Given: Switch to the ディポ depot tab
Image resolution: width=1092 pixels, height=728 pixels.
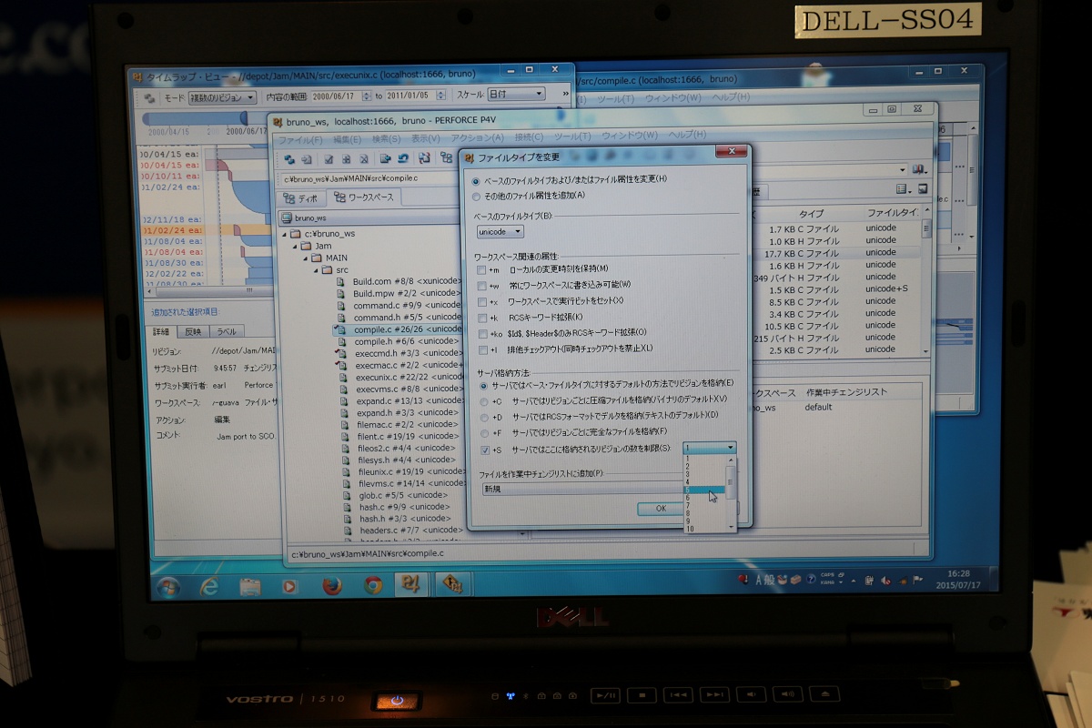Looking at the screenshot, I should [x=300, y=197].
